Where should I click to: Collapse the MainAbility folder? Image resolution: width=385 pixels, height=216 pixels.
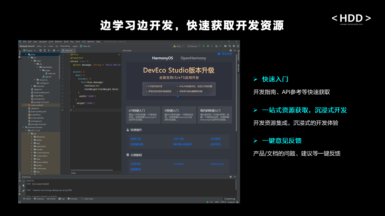point(38,67)
